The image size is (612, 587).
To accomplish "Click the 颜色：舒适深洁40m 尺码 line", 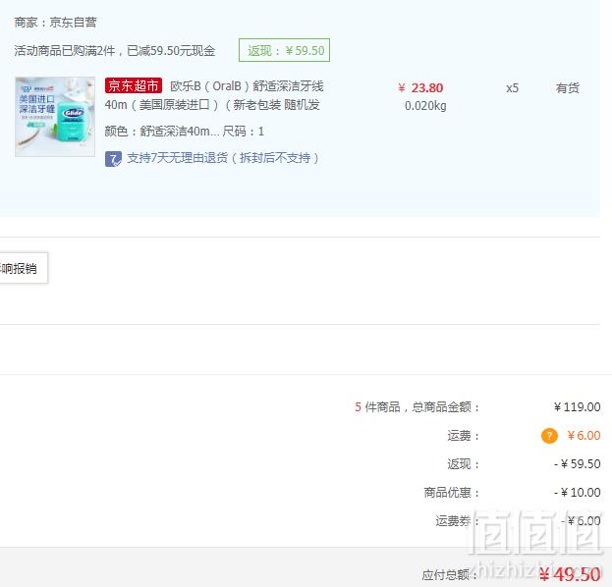I will click(185, 132).
